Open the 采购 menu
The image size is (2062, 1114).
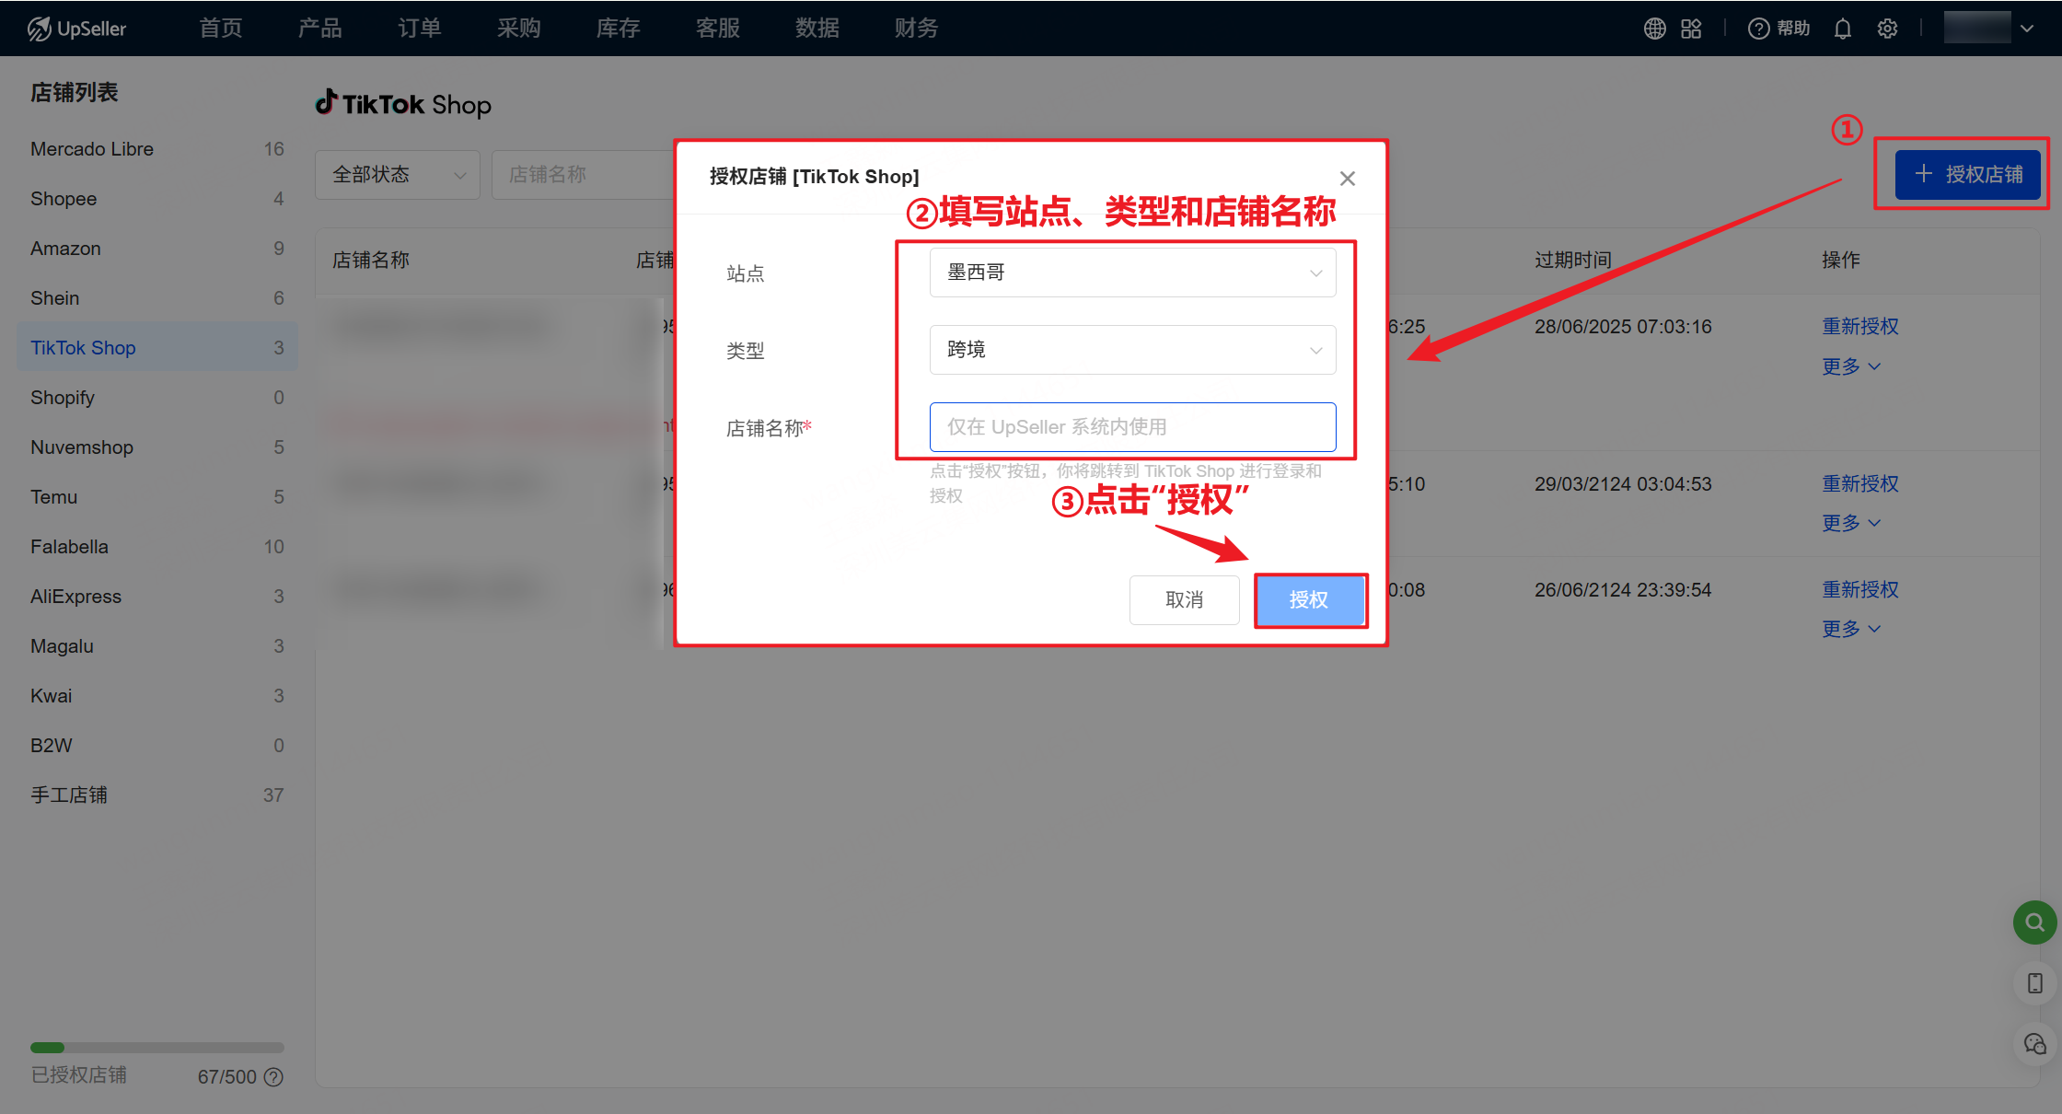click(519, 29)
